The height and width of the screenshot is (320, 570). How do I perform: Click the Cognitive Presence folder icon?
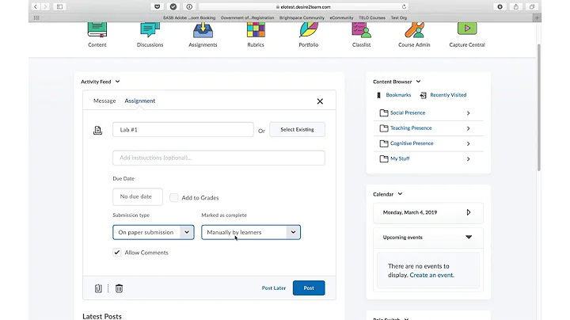(x=383, y=143)
